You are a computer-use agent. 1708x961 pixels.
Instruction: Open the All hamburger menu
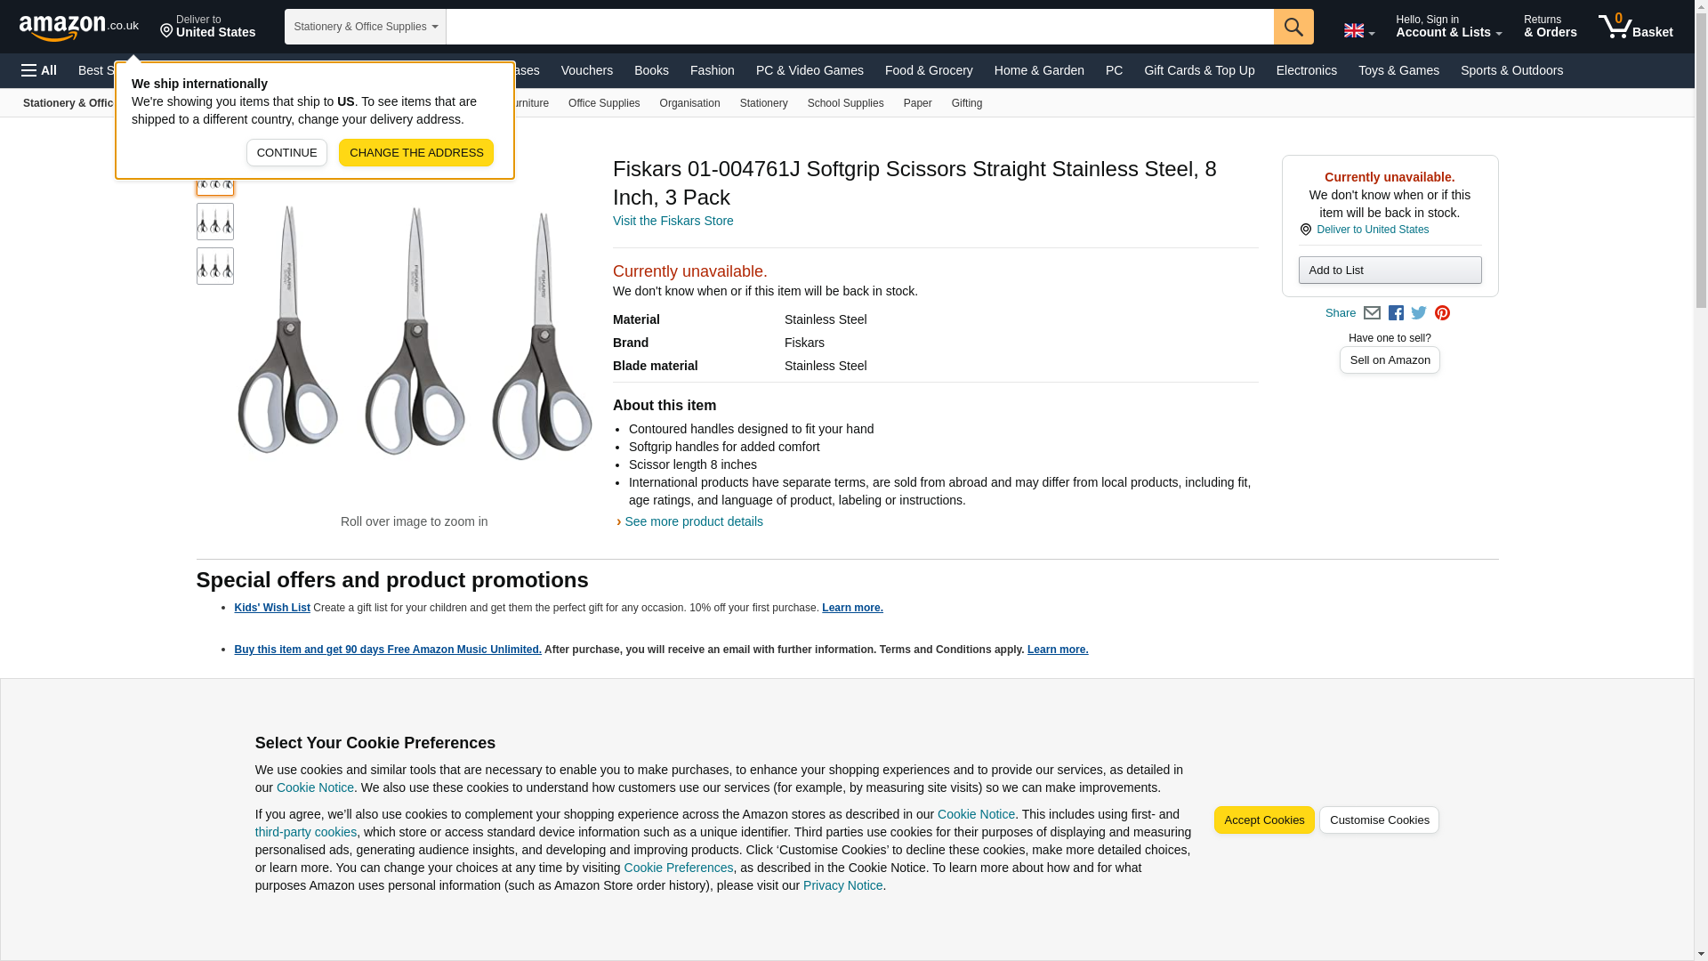click(39, 70)
